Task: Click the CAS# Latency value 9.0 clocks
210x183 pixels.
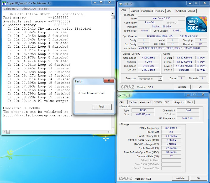Action: point(171,136)
